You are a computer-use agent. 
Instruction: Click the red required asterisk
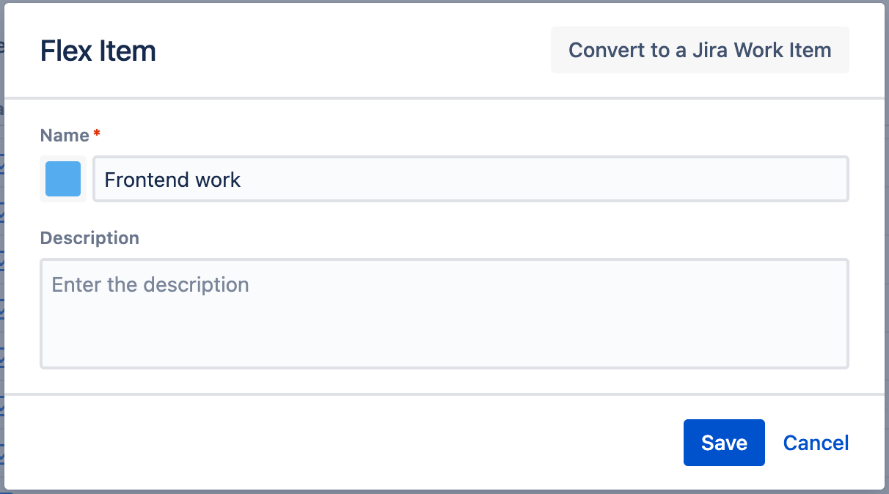(97, 134)
